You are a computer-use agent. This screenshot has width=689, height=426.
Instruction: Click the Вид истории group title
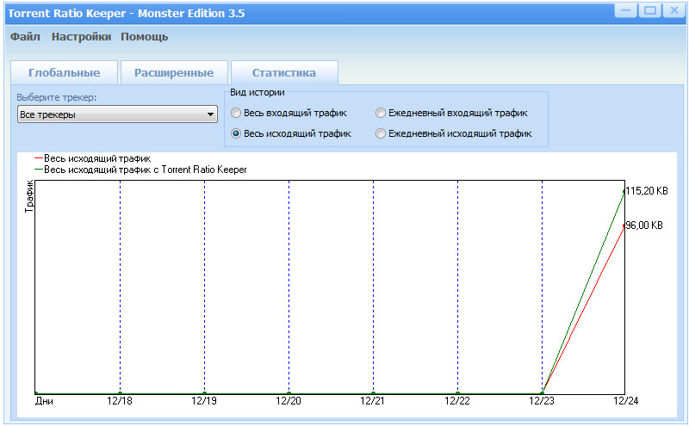(258, 92)
